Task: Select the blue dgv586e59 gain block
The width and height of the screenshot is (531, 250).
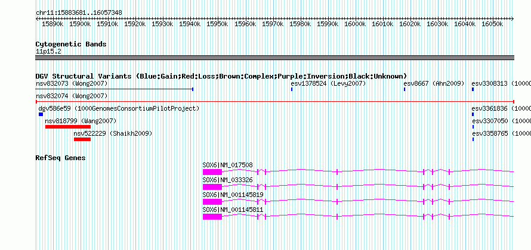Action: tap(41, 114)
